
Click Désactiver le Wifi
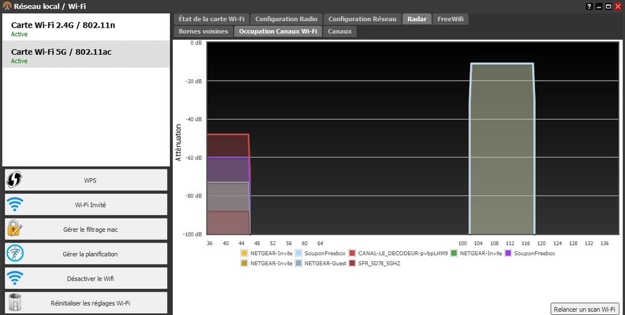(86, 278)
